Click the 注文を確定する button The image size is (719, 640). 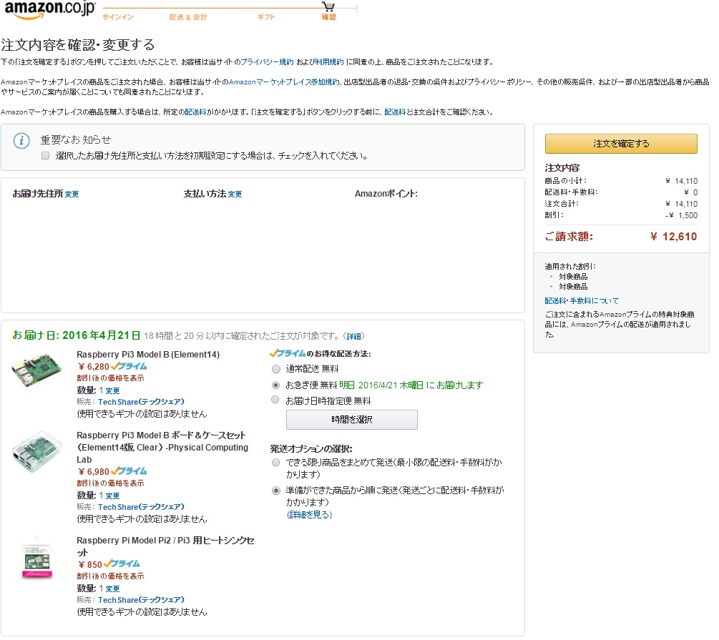click(620, 143)
